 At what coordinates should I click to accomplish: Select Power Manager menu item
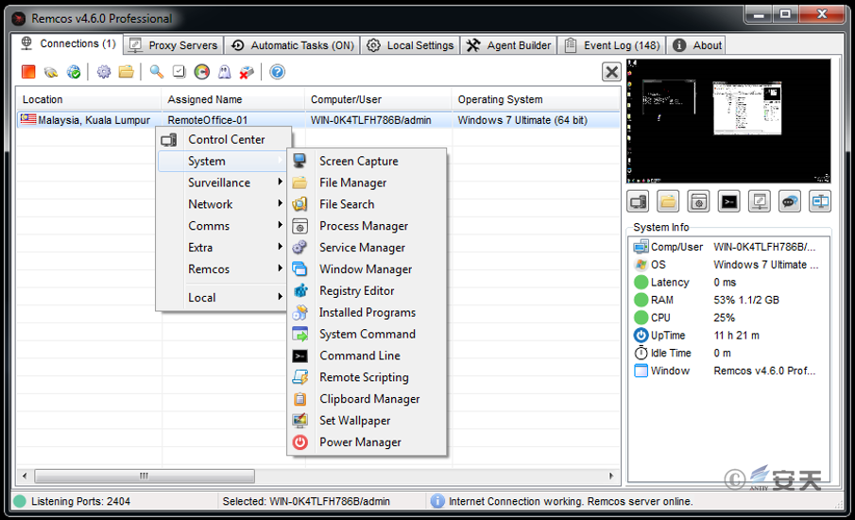367,442
